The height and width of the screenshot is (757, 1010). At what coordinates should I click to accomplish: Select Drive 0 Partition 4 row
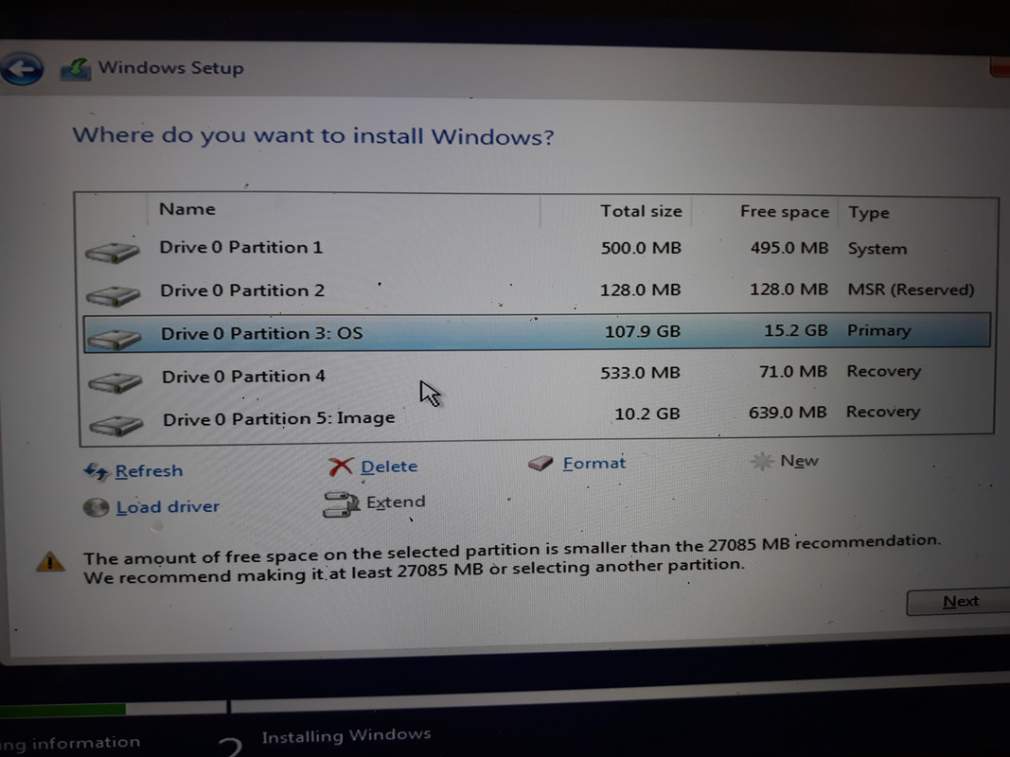click(x=537, y=375)
